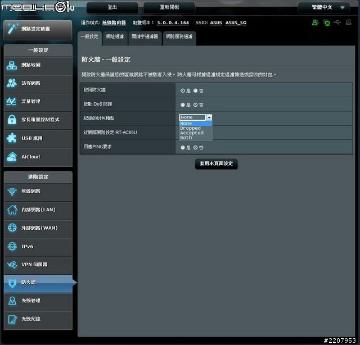Open 無線網路 wireless icon in sidebar
360x345 pixels.
point(12,192)
